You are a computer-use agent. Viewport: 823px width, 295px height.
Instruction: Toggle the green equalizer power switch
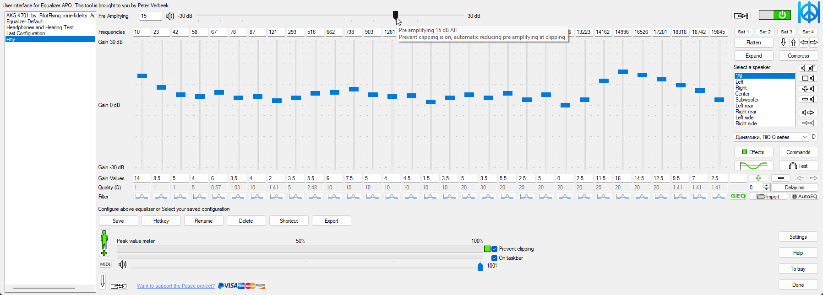[774, 15]
